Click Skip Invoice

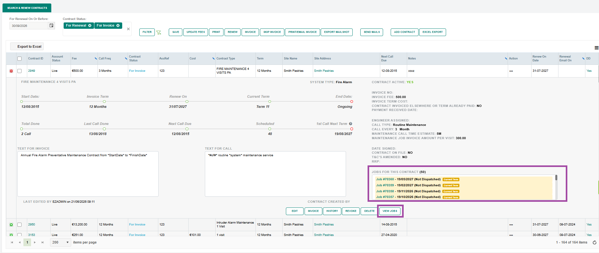(x=272, y=32)
